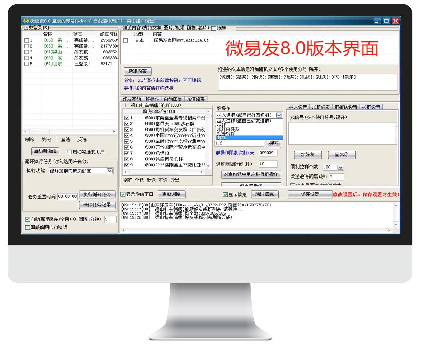421x351 pixels.
Task: Toggle the 隐藏 checkbox
Action: [213, 28]
